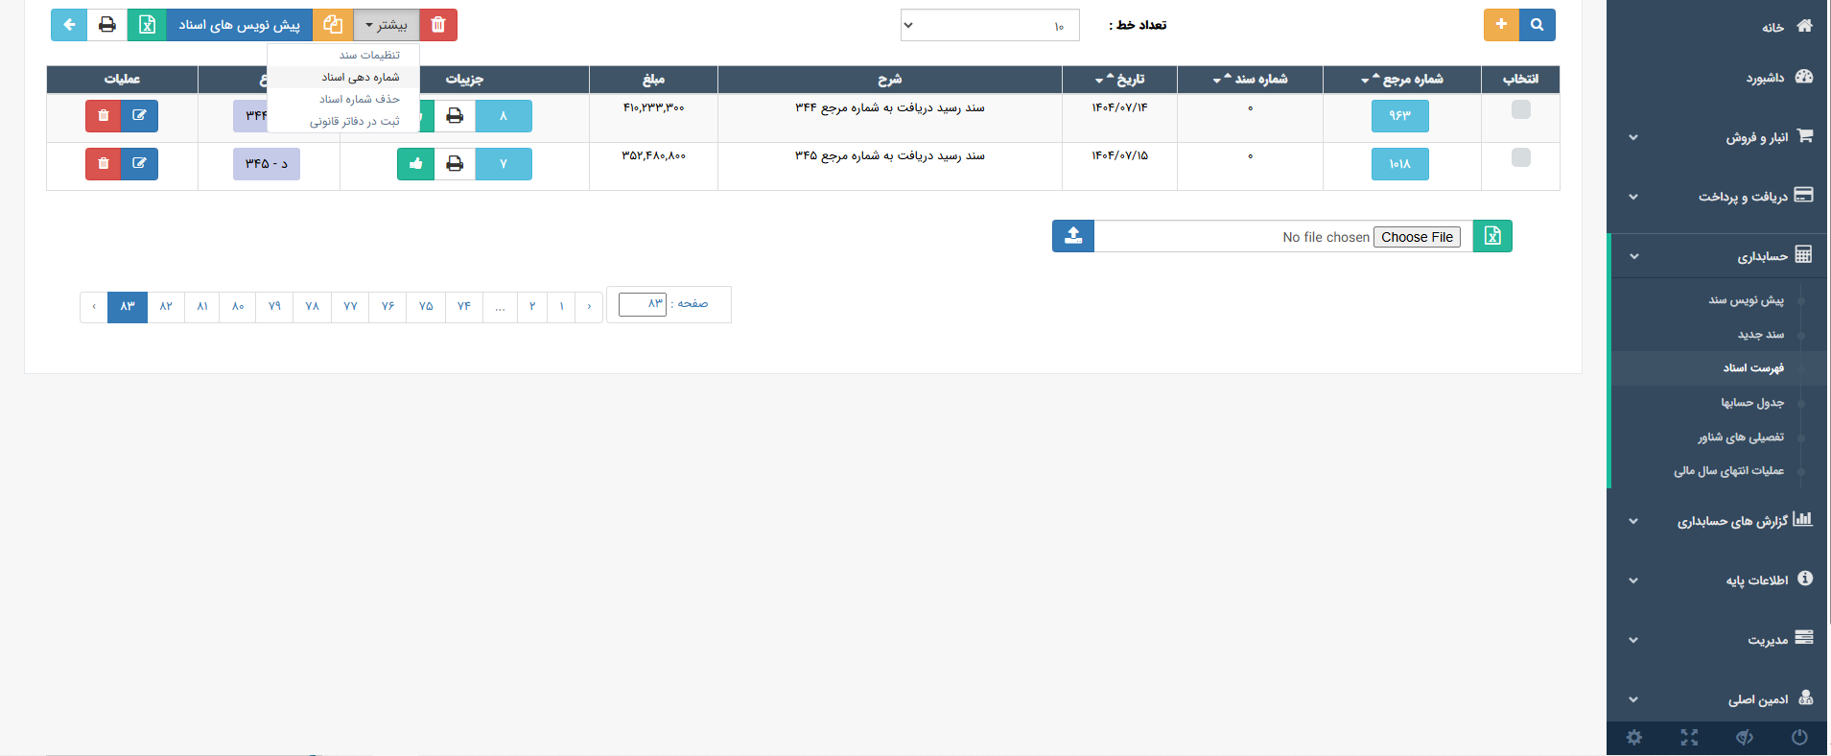1831x756 pixels.
Task: Toggle the eye-slash hide icon in sidebar footer
Action: tap(1745, 737)
